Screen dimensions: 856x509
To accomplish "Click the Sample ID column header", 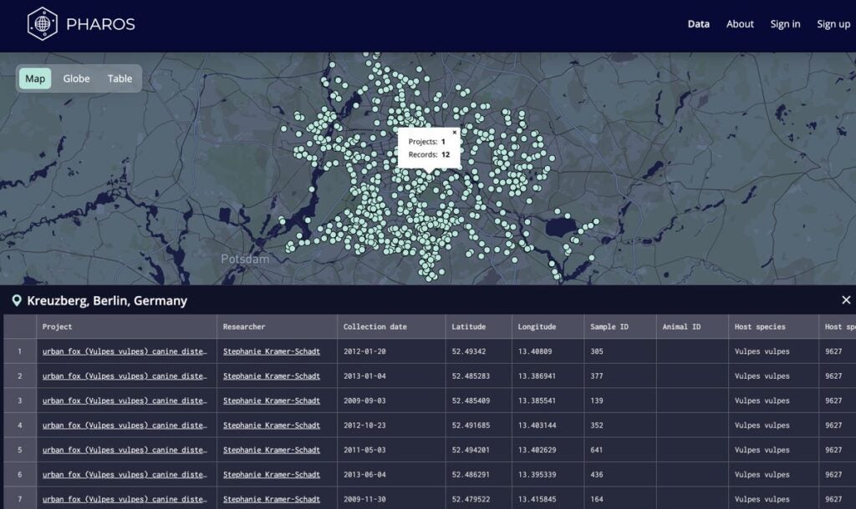I will coord(609,327).
